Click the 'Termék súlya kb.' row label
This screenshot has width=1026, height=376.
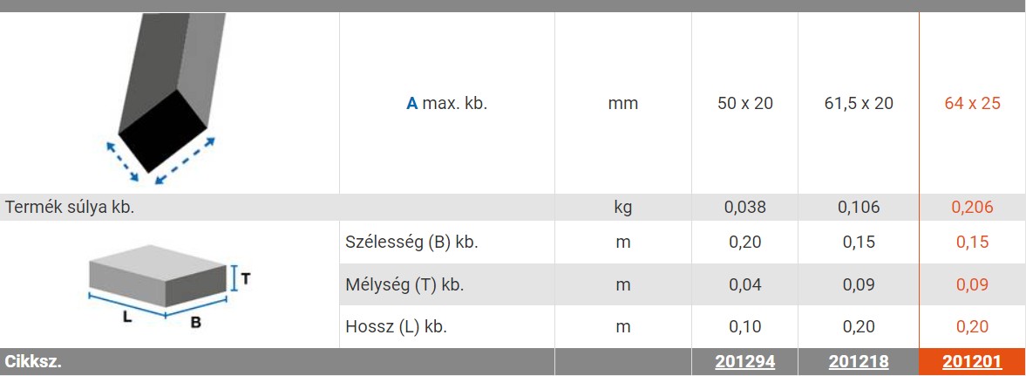(70, 208)
